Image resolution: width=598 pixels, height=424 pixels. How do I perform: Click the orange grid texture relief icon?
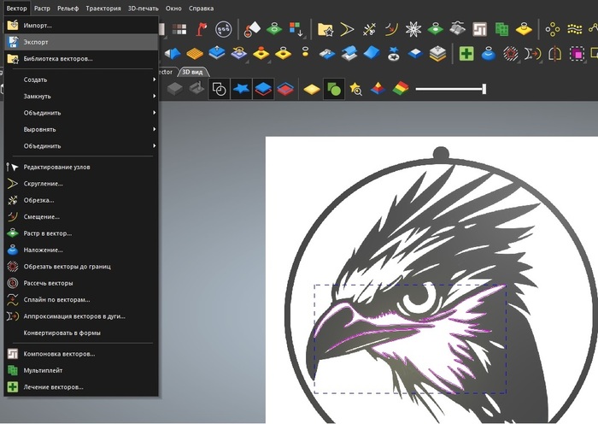click(195, 54)
